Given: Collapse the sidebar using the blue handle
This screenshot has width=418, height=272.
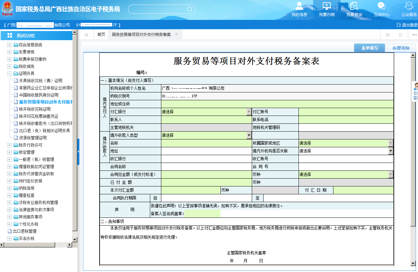Looking at the screenshot, I should pos(78,152).
